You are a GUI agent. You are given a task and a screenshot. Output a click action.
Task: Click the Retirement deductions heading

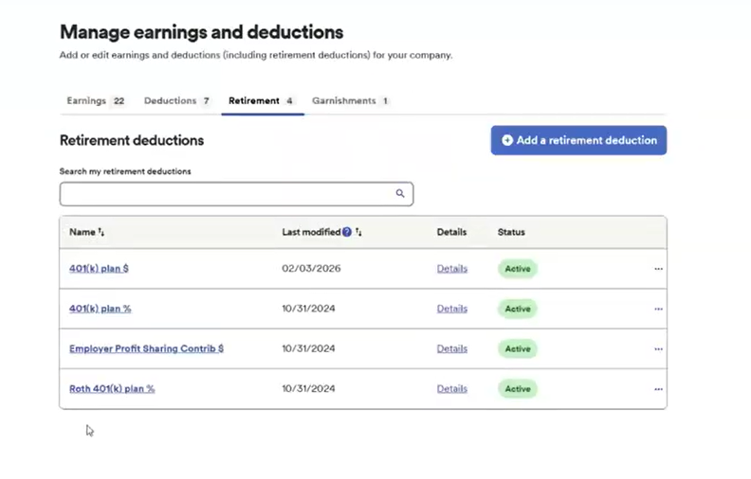(132, 140)
